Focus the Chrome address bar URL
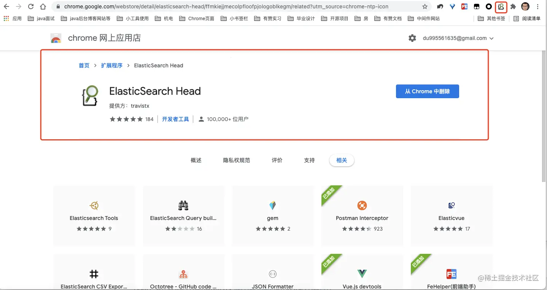The width and height of the screenshot is (547, 290). [226, 6]
